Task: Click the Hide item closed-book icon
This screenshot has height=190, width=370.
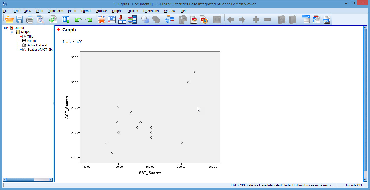Action: [292, 19]
